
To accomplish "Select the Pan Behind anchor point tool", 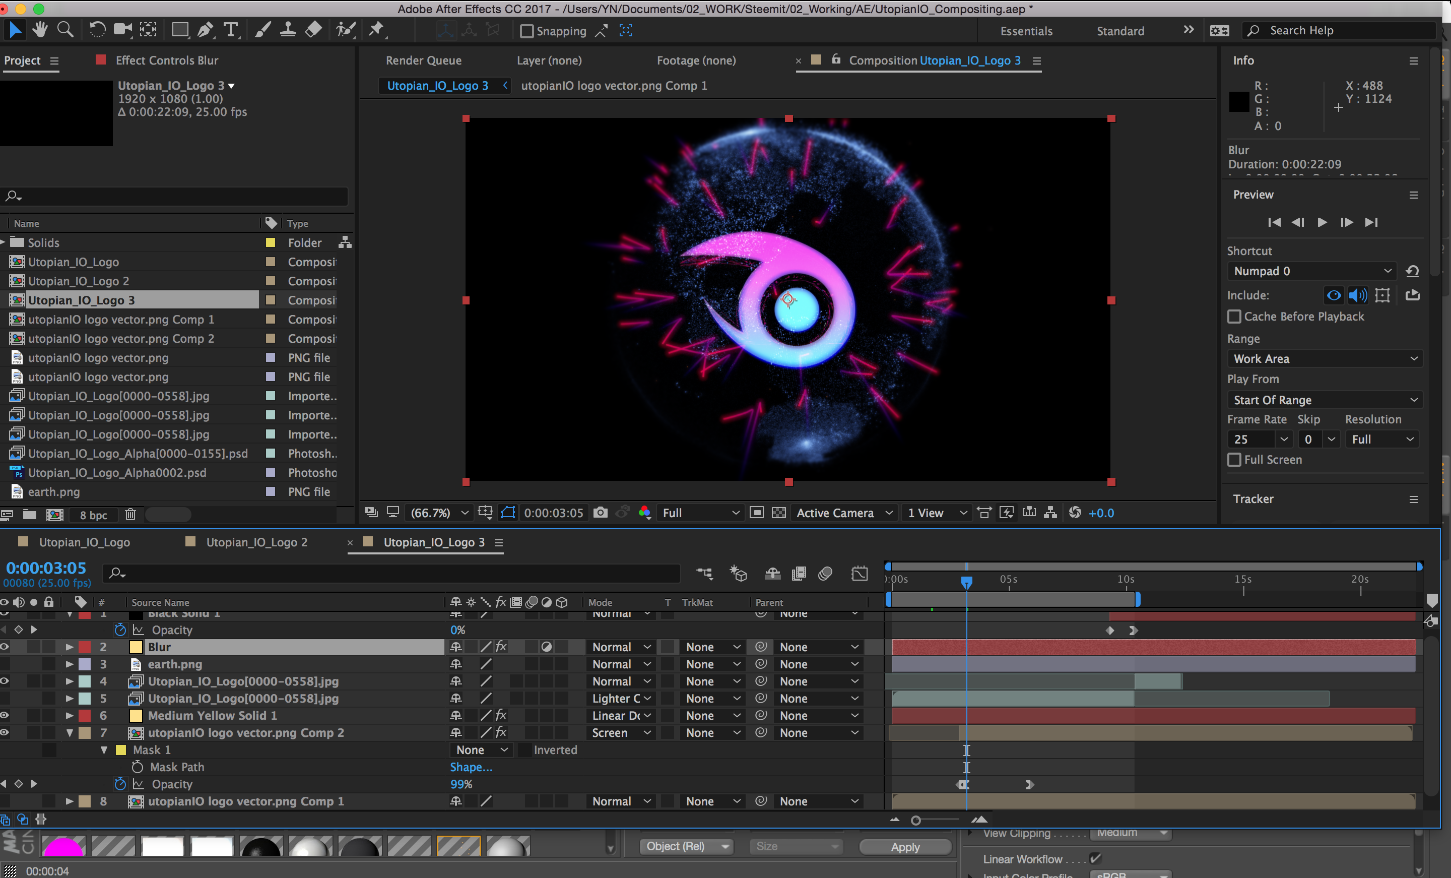I will (149, 30).
